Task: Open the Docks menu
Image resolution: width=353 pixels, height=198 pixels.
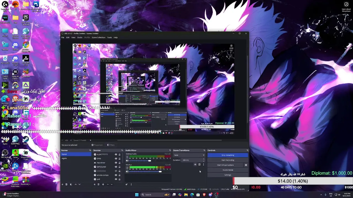Action: point(80,37)
